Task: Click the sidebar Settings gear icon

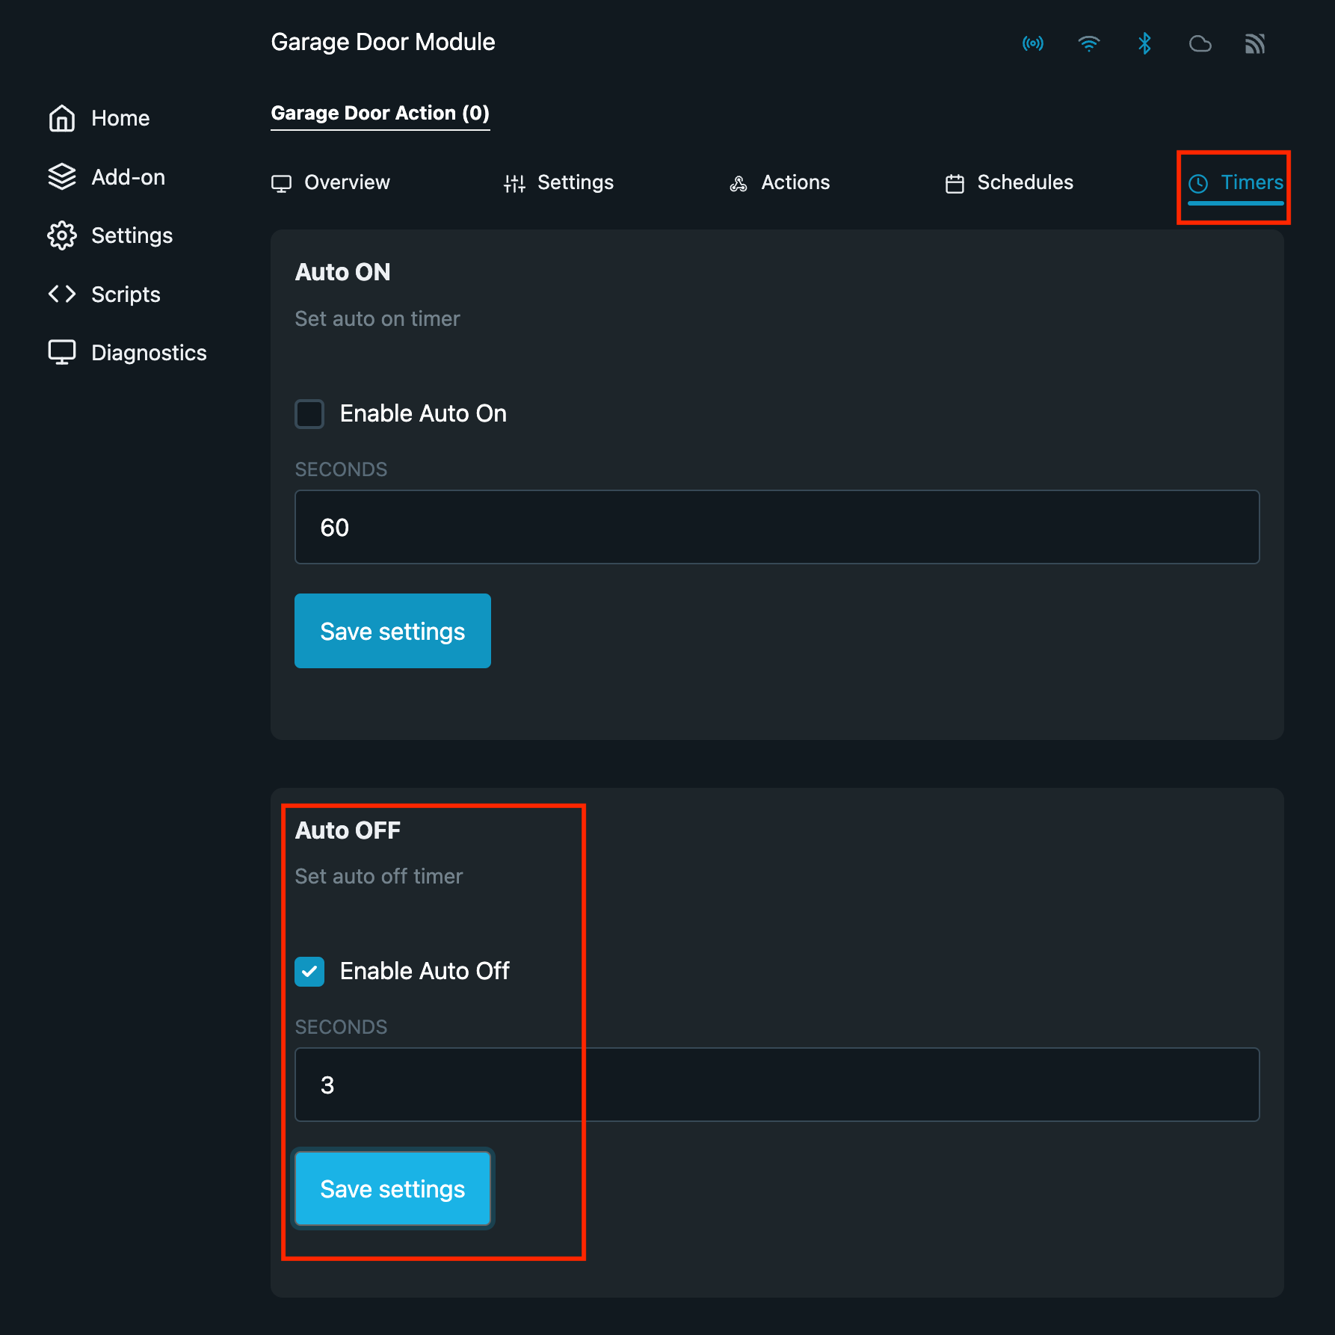Action: pos(62,235)
